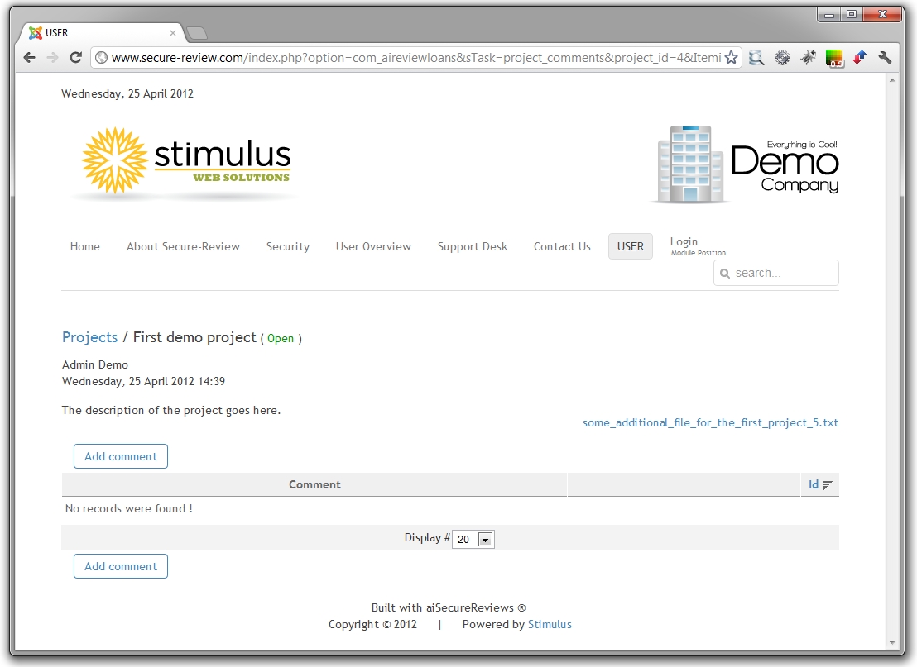
Task: Download some_additional_file_for_the_first_project_5.txt
Action: 710,422
